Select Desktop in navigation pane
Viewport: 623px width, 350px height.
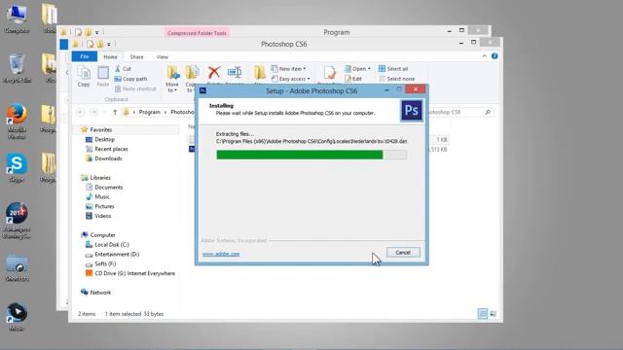click(x=104, y=139)
